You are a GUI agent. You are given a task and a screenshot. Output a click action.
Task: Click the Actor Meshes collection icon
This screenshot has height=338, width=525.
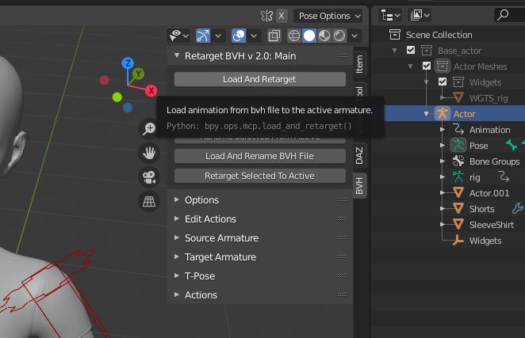pos(443,66)
